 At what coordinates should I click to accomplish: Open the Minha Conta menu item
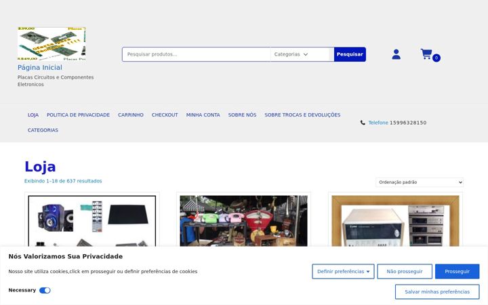click(x=203, y=115)
